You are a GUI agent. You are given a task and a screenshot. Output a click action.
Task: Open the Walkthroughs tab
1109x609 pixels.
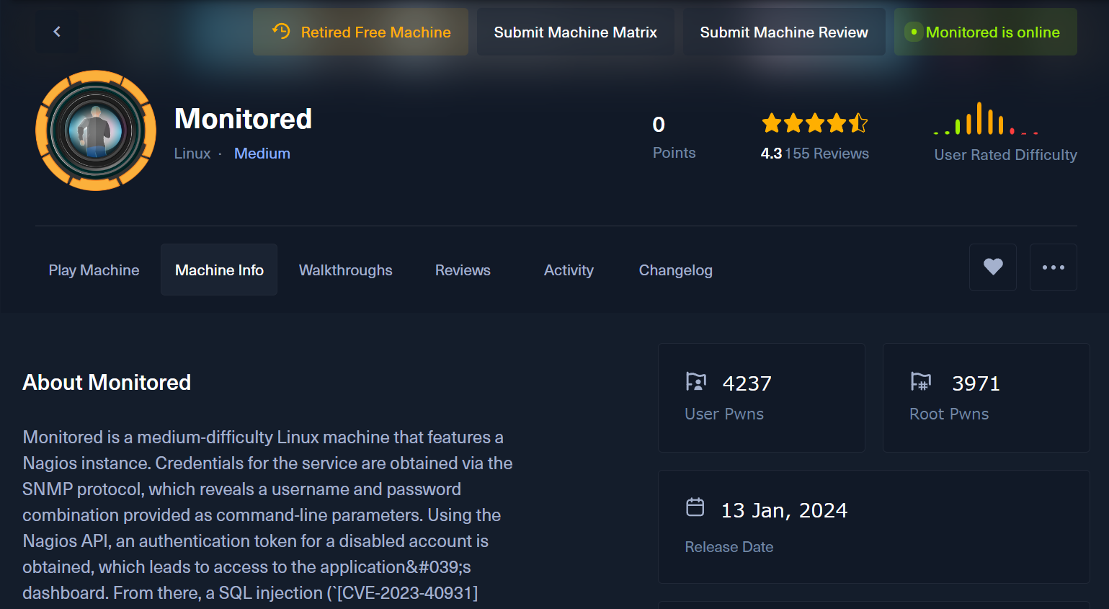click(346, 270)
